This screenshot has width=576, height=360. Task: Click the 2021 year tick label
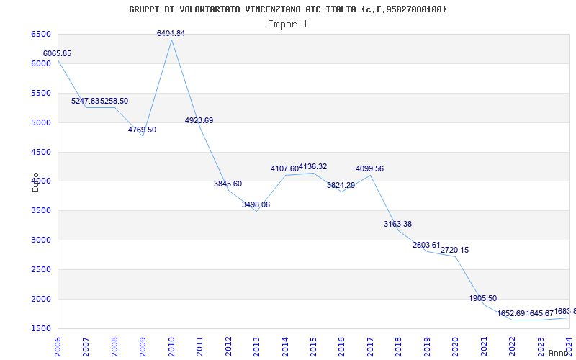pyautogui.click(x=484, y=347)
